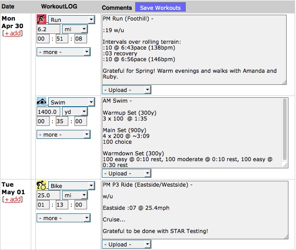
Task: Open the Upload dropdown under Run comments
Action: pyautogui.click(x=125, y=90)
